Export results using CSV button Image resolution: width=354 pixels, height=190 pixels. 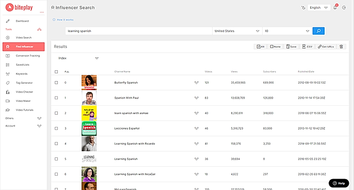[x=307, y=46]
